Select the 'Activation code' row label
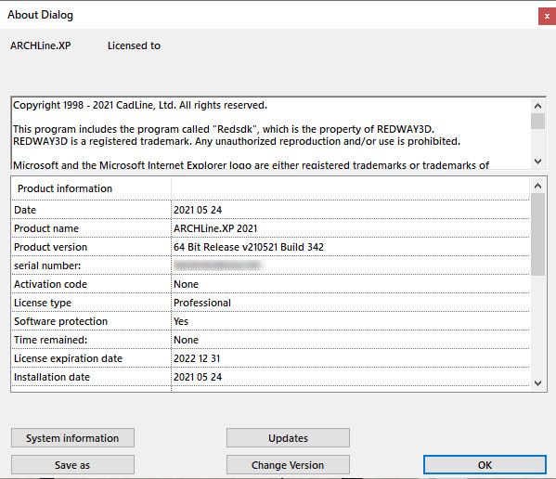 pyautogui.click(x=50, y=284)
